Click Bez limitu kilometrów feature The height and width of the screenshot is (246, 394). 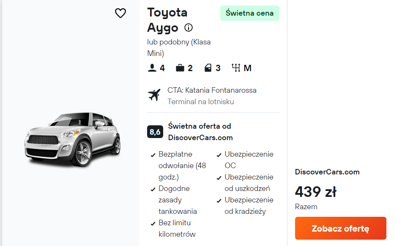tap(177, 228)
